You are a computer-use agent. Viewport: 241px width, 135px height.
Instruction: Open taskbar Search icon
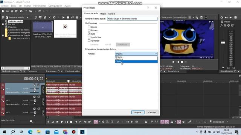click(13, 132)
